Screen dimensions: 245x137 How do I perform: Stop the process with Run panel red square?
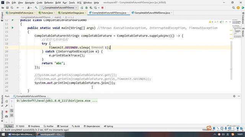[7, 112]
